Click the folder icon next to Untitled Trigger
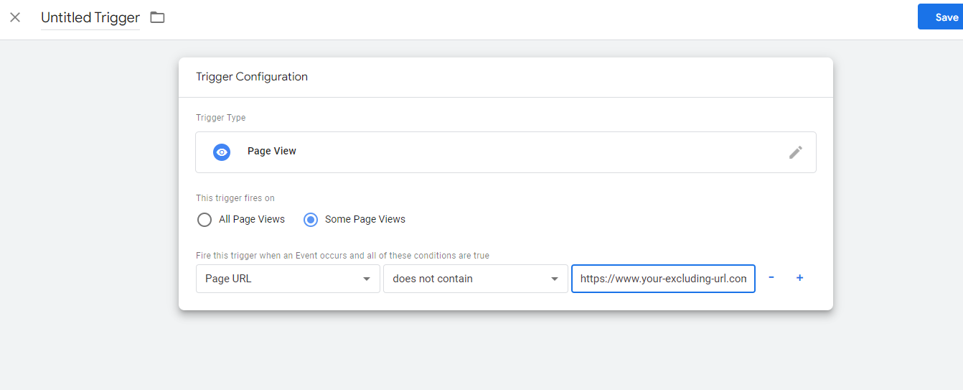This screenshot has height=390, width=963. (x=157, y=17)
